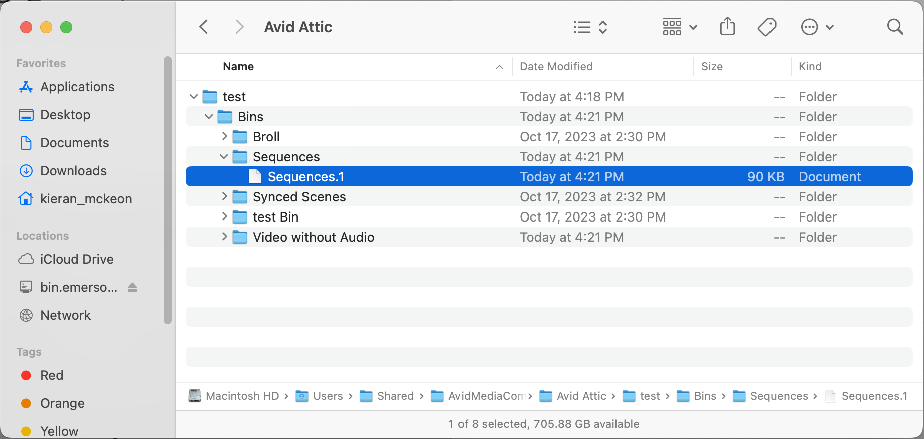Click the Sequences.1 Document kind cell

coord(830,176)
